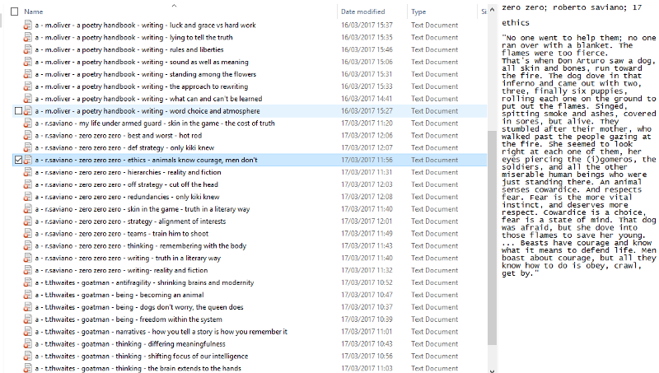Click file icon of 'my life under armed guard' document
The height and width of the screenshot is (373, 659).
click(29, 124)
